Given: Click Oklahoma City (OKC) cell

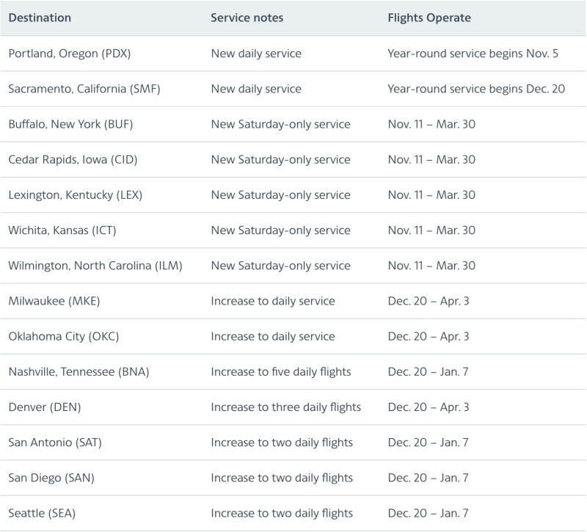Looking at the screenshot, I should (64, 336).
